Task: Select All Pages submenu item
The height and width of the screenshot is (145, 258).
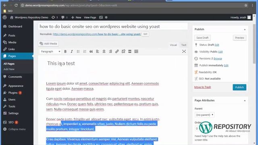Action: point(9,64)
